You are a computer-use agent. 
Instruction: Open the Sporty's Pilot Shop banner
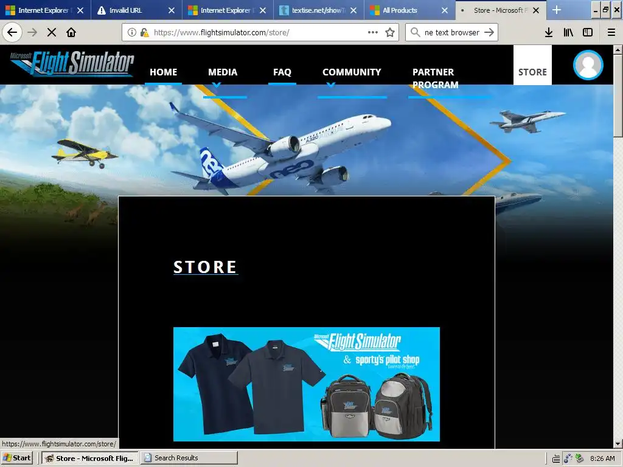coord(307,384)
